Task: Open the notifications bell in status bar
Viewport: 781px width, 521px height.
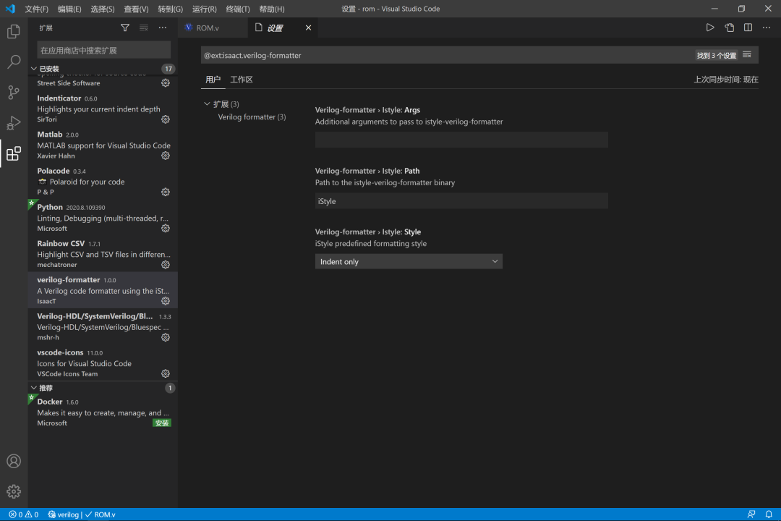Action: [769, 514]
